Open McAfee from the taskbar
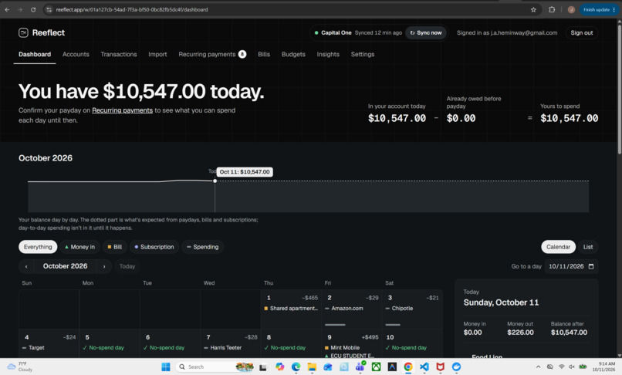This screenshot has height=375, width=622. (441, 367)
